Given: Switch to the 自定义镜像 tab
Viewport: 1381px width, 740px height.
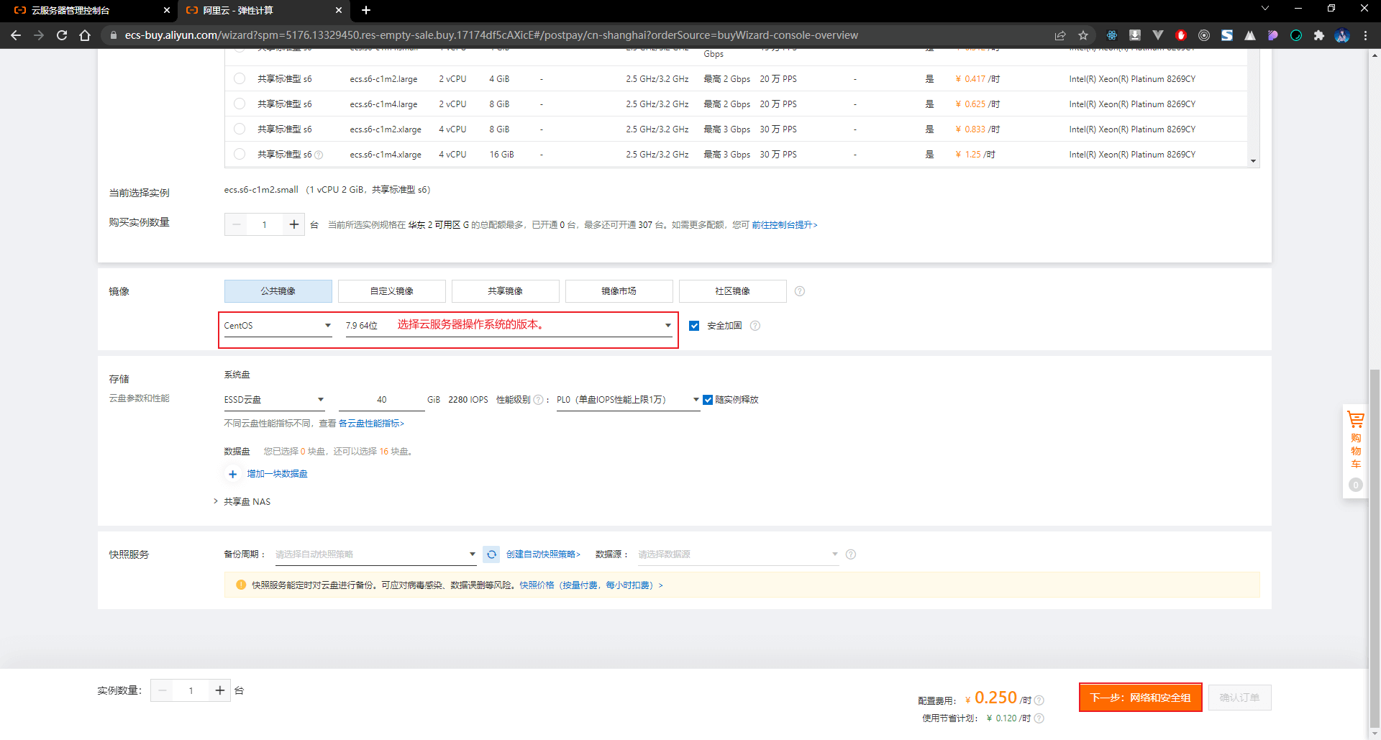Looking at the screenshot, I should 392,291.
